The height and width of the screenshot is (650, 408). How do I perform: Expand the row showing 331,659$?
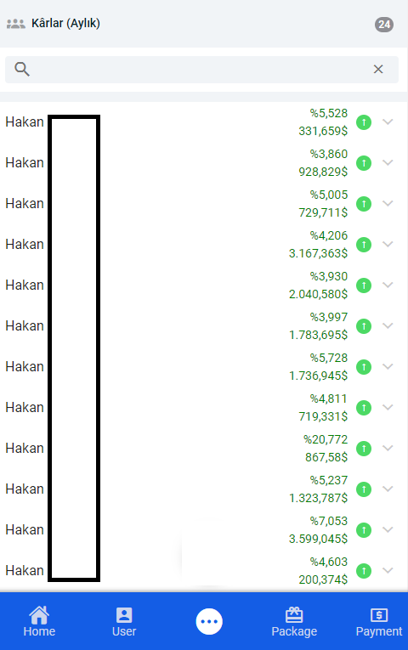[388, 122]
